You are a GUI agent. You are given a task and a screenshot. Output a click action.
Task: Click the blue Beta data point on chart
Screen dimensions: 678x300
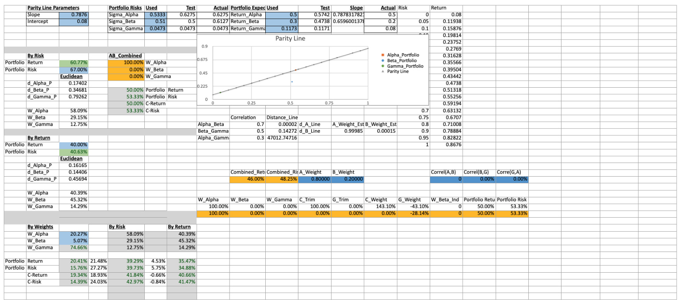click(292, 82)
